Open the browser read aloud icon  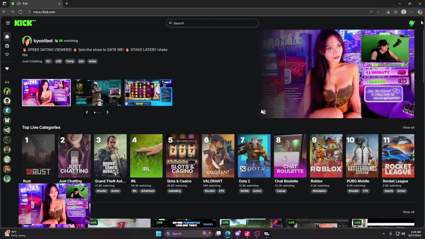[x=371, y=12]
